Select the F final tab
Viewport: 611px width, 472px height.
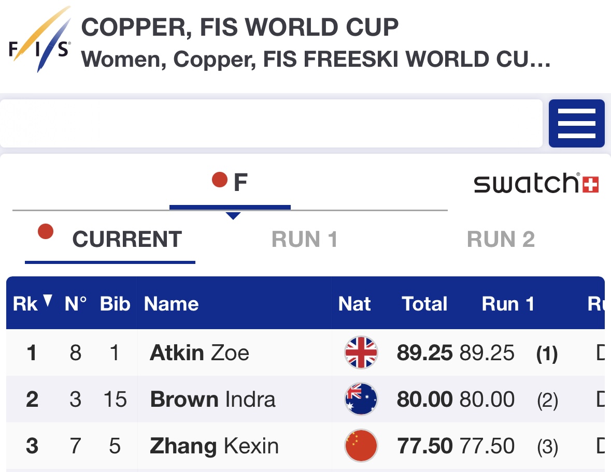[x=240, y=183]
